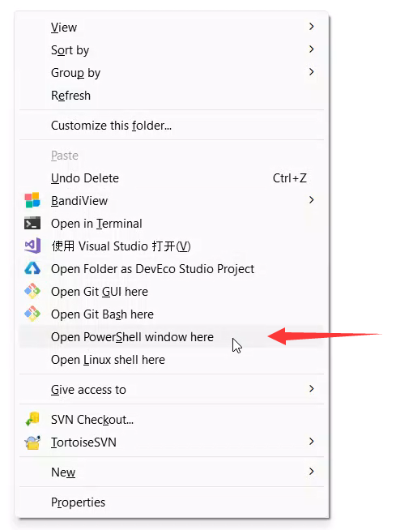Click the BandiView colorful squares icon
The image size is (413, 530).
click(x=32, y=200)
